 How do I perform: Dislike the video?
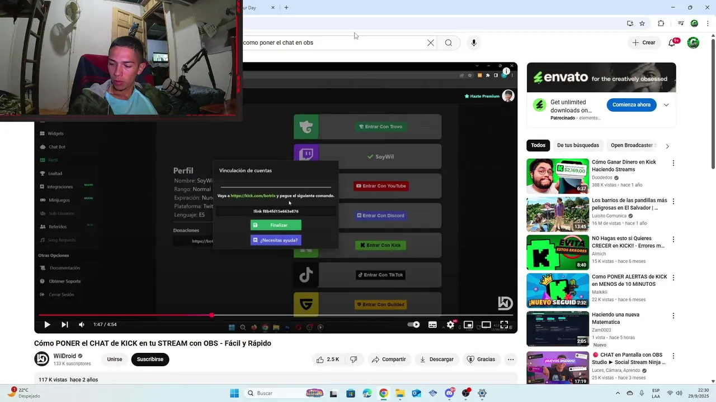[354, 359]
